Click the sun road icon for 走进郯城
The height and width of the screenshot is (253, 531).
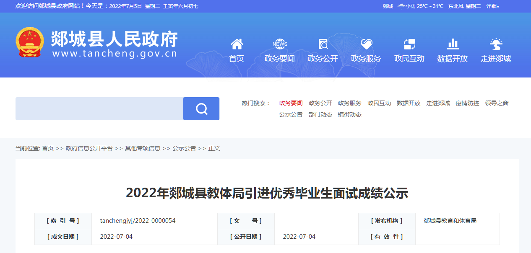pos(496,44)
